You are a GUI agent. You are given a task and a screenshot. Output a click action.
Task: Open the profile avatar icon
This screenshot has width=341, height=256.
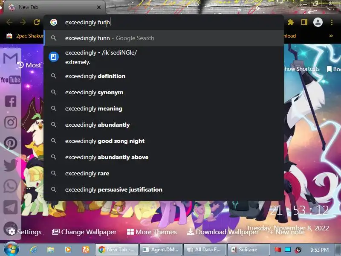coord(318,22)
